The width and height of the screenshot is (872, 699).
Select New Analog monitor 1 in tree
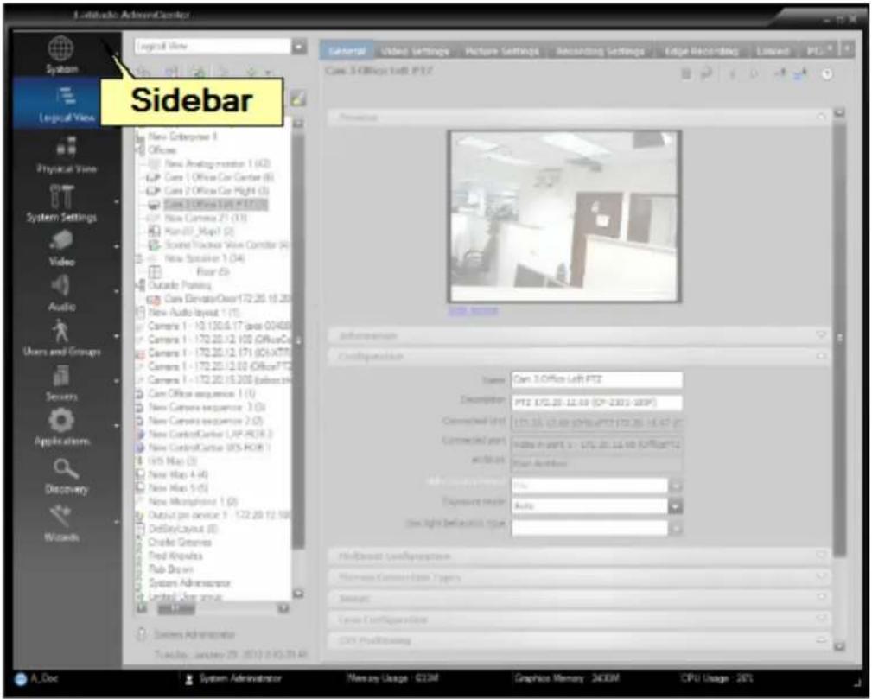(218, 163)
